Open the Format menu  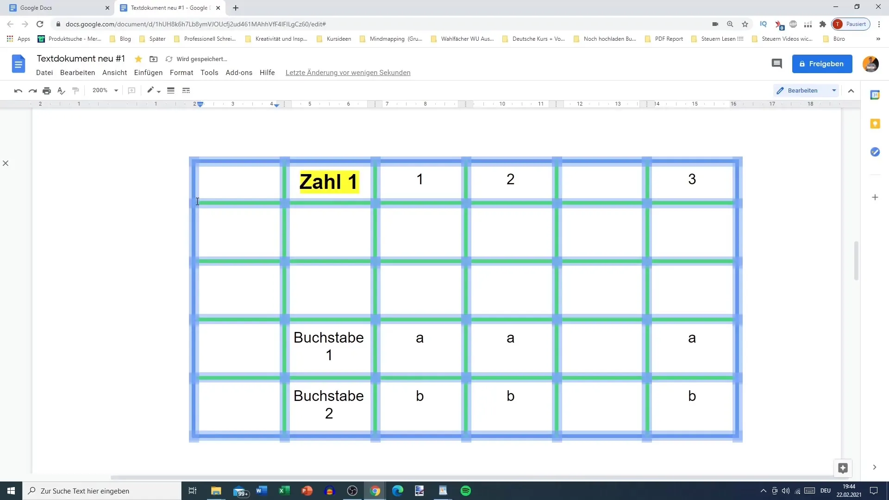click(x=182, y=72)
